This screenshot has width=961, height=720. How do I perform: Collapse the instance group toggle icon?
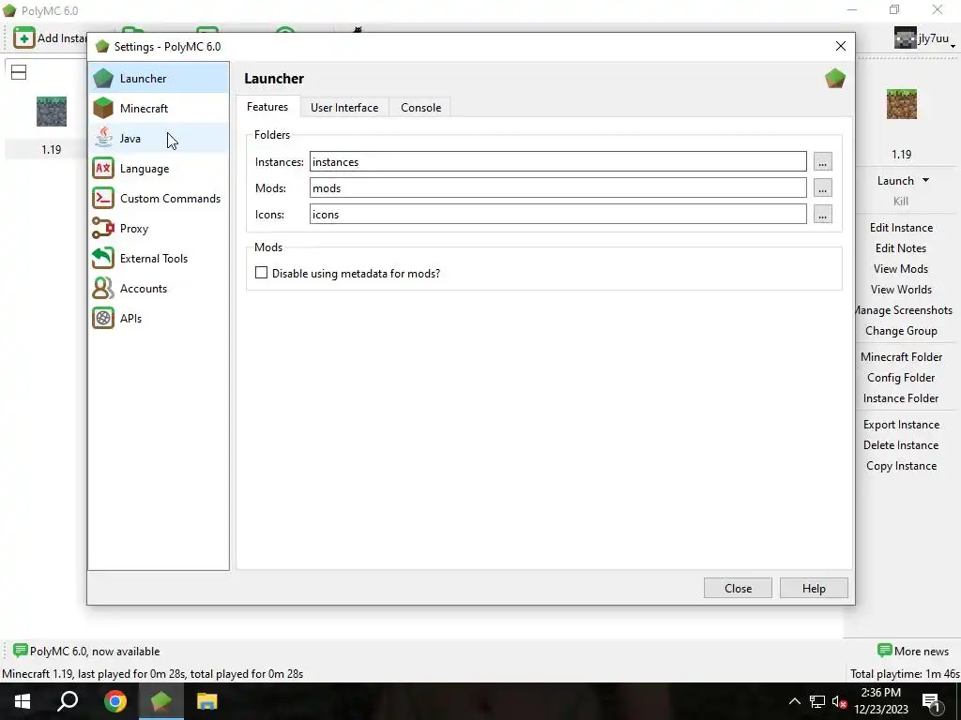(x=19, y=72)
